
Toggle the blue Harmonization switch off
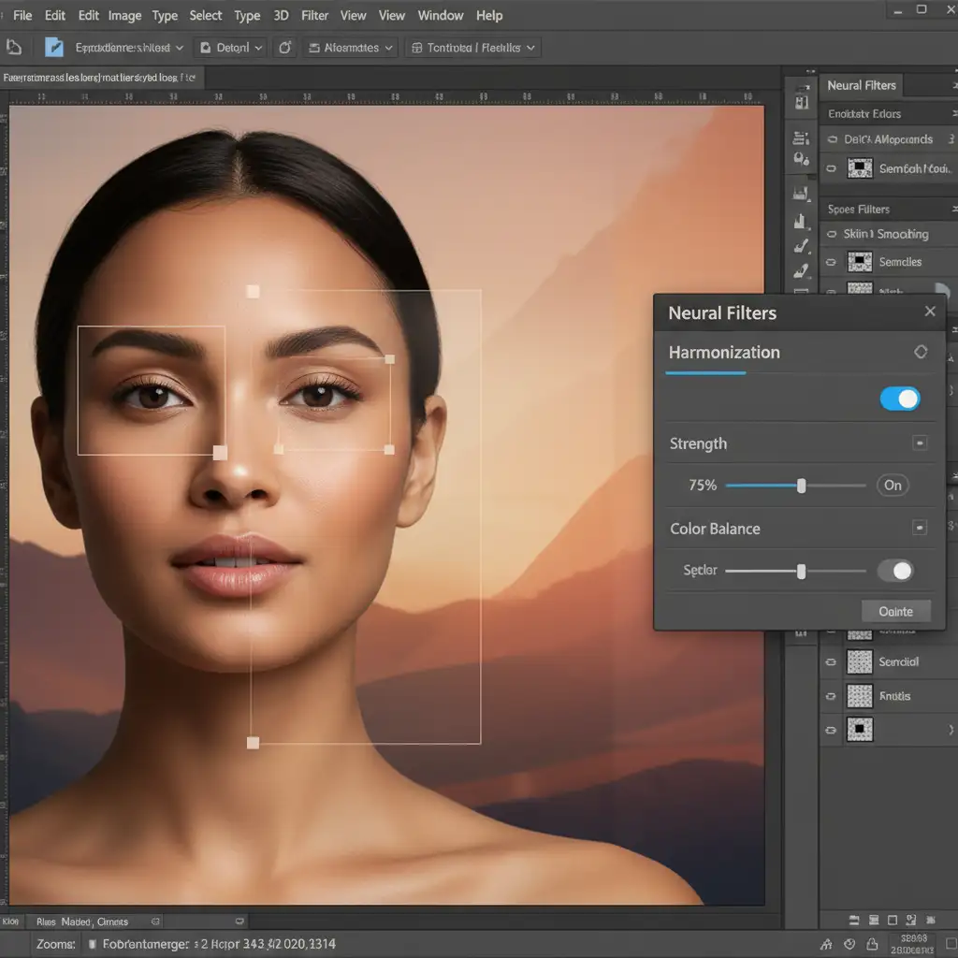[900, 399]
